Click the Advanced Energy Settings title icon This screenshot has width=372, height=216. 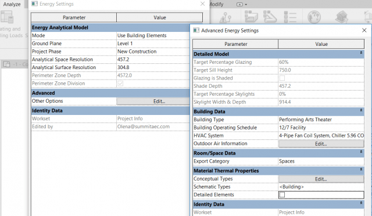(x=196, y=30)
